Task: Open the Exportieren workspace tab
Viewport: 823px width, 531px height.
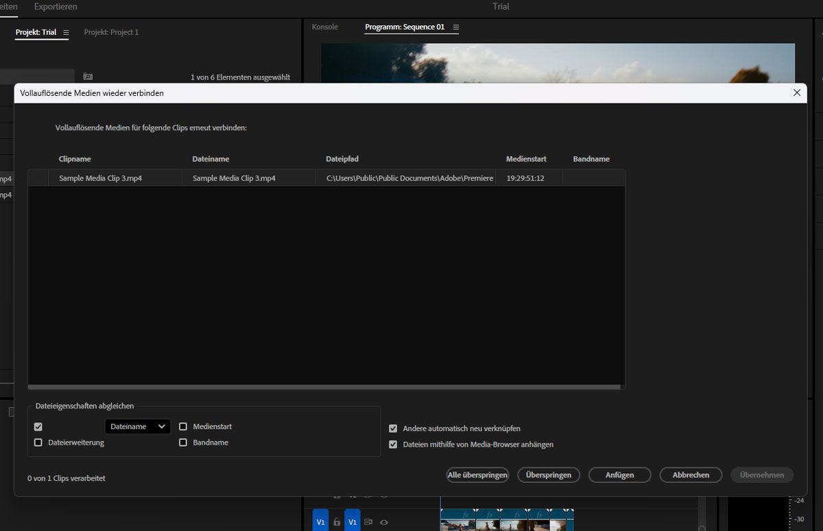Action: coord(56,7)
